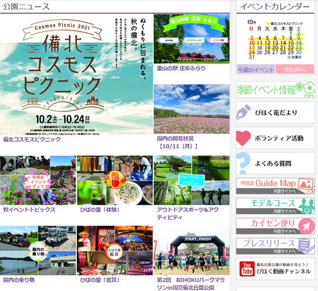The height and width of the screenshot is (291, 318).
Task: Click the モデルコース camera people icon
Action: click(x=307, y=206)
